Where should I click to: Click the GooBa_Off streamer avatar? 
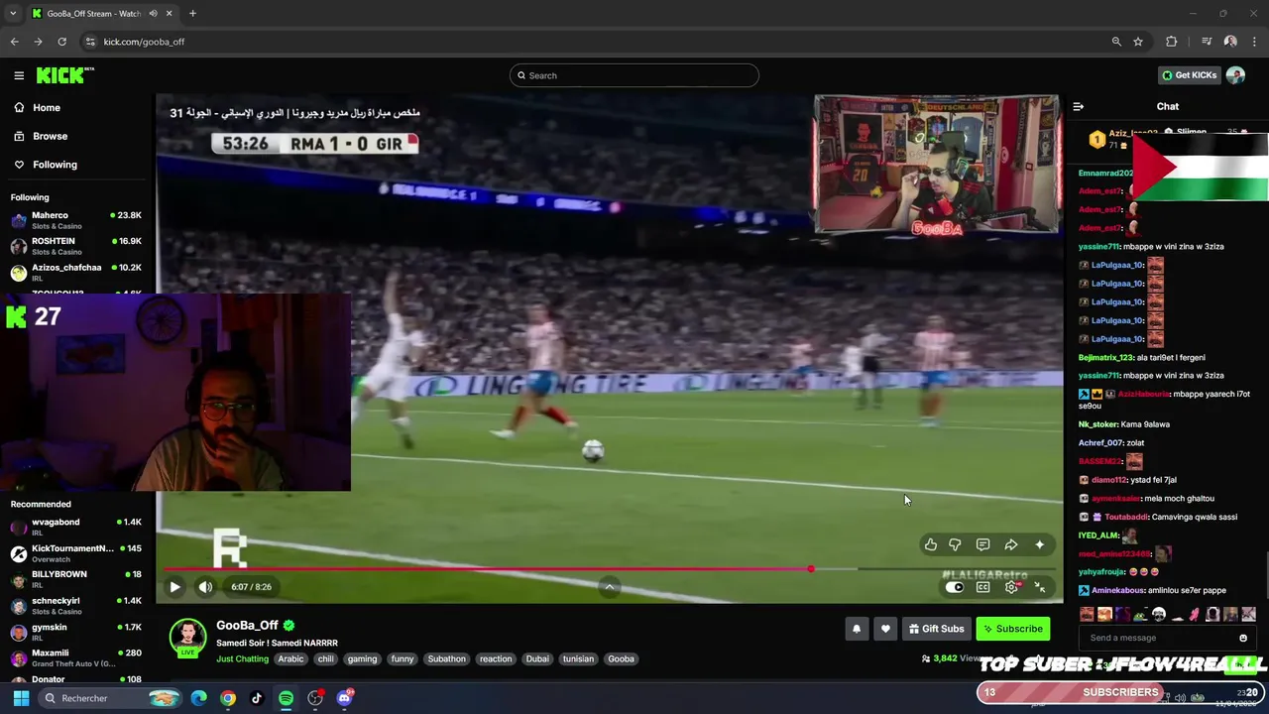click(187, 637)
